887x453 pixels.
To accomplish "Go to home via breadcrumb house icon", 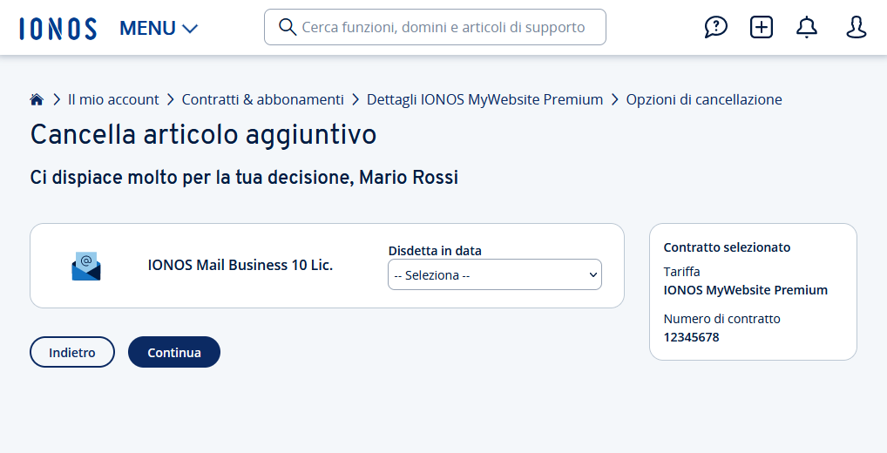I will (37, 99).
